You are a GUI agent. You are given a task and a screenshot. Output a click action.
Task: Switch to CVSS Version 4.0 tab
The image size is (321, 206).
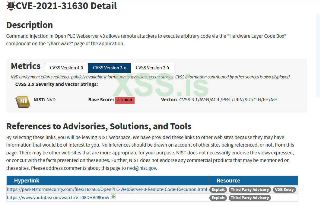(67, 68)
